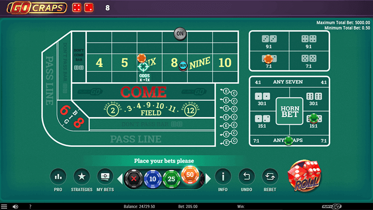
Task: Click the Buy marker on number 8
Action: [183, 66]
